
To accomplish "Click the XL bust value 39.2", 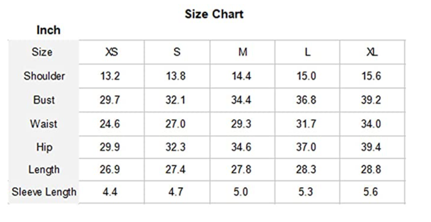I will pos(371,100).
